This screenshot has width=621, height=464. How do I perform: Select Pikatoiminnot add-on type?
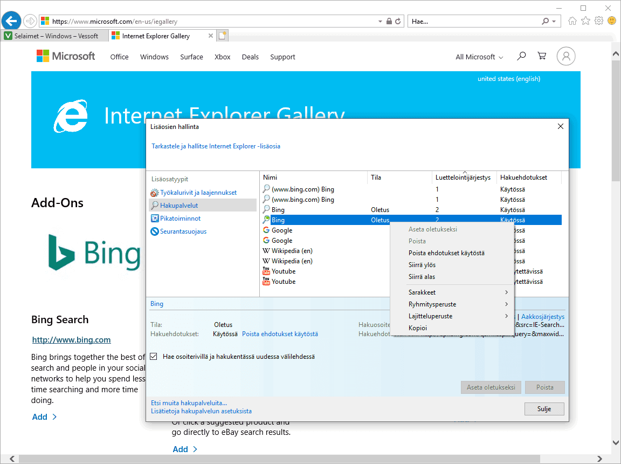click(176, 219)
